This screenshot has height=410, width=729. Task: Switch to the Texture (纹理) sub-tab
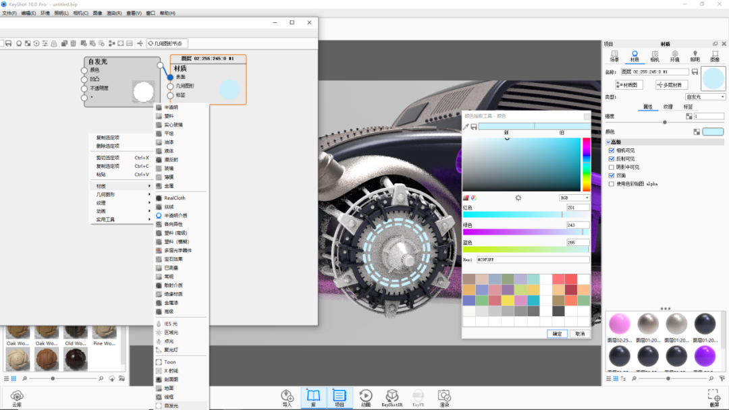tap(668, 107)
